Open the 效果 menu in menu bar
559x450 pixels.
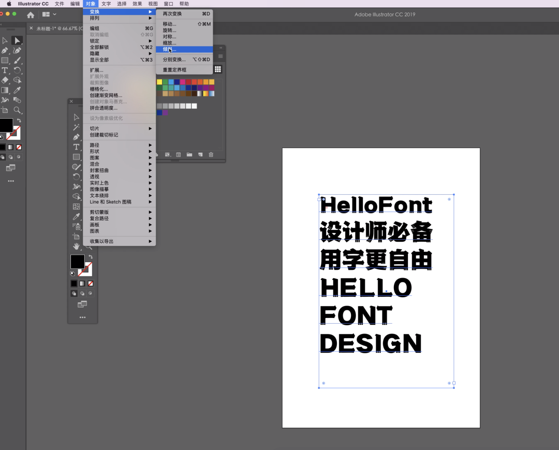pos(137,4)
